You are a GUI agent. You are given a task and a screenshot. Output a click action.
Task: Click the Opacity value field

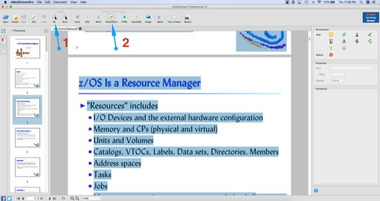tap(338, 81)
